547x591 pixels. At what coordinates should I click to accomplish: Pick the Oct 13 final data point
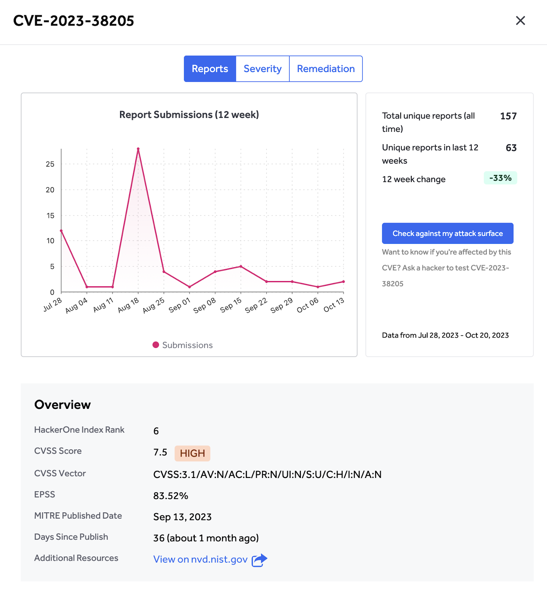[343, 282]
